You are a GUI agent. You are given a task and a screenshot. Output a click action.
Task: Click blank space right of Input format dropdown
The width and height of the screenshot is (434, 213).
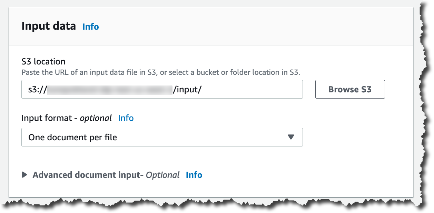pos(355,137)
